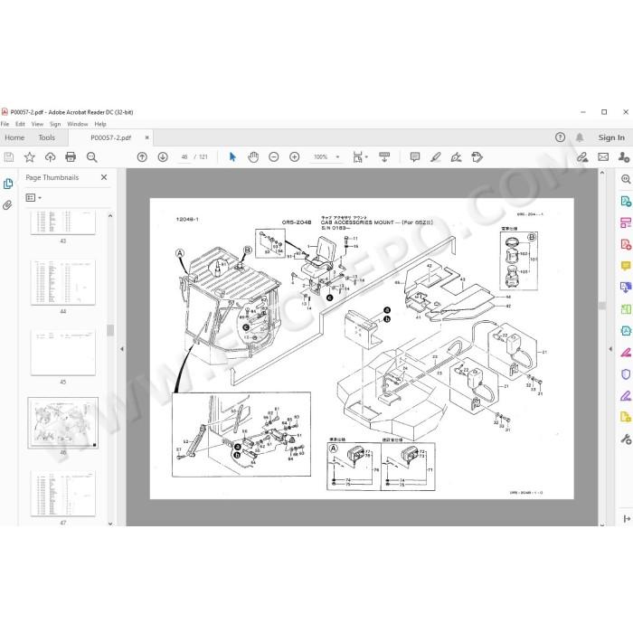Click the document scroll up arrow
The height and width of the screenshot is (633, 633).
tap(602, 173)
